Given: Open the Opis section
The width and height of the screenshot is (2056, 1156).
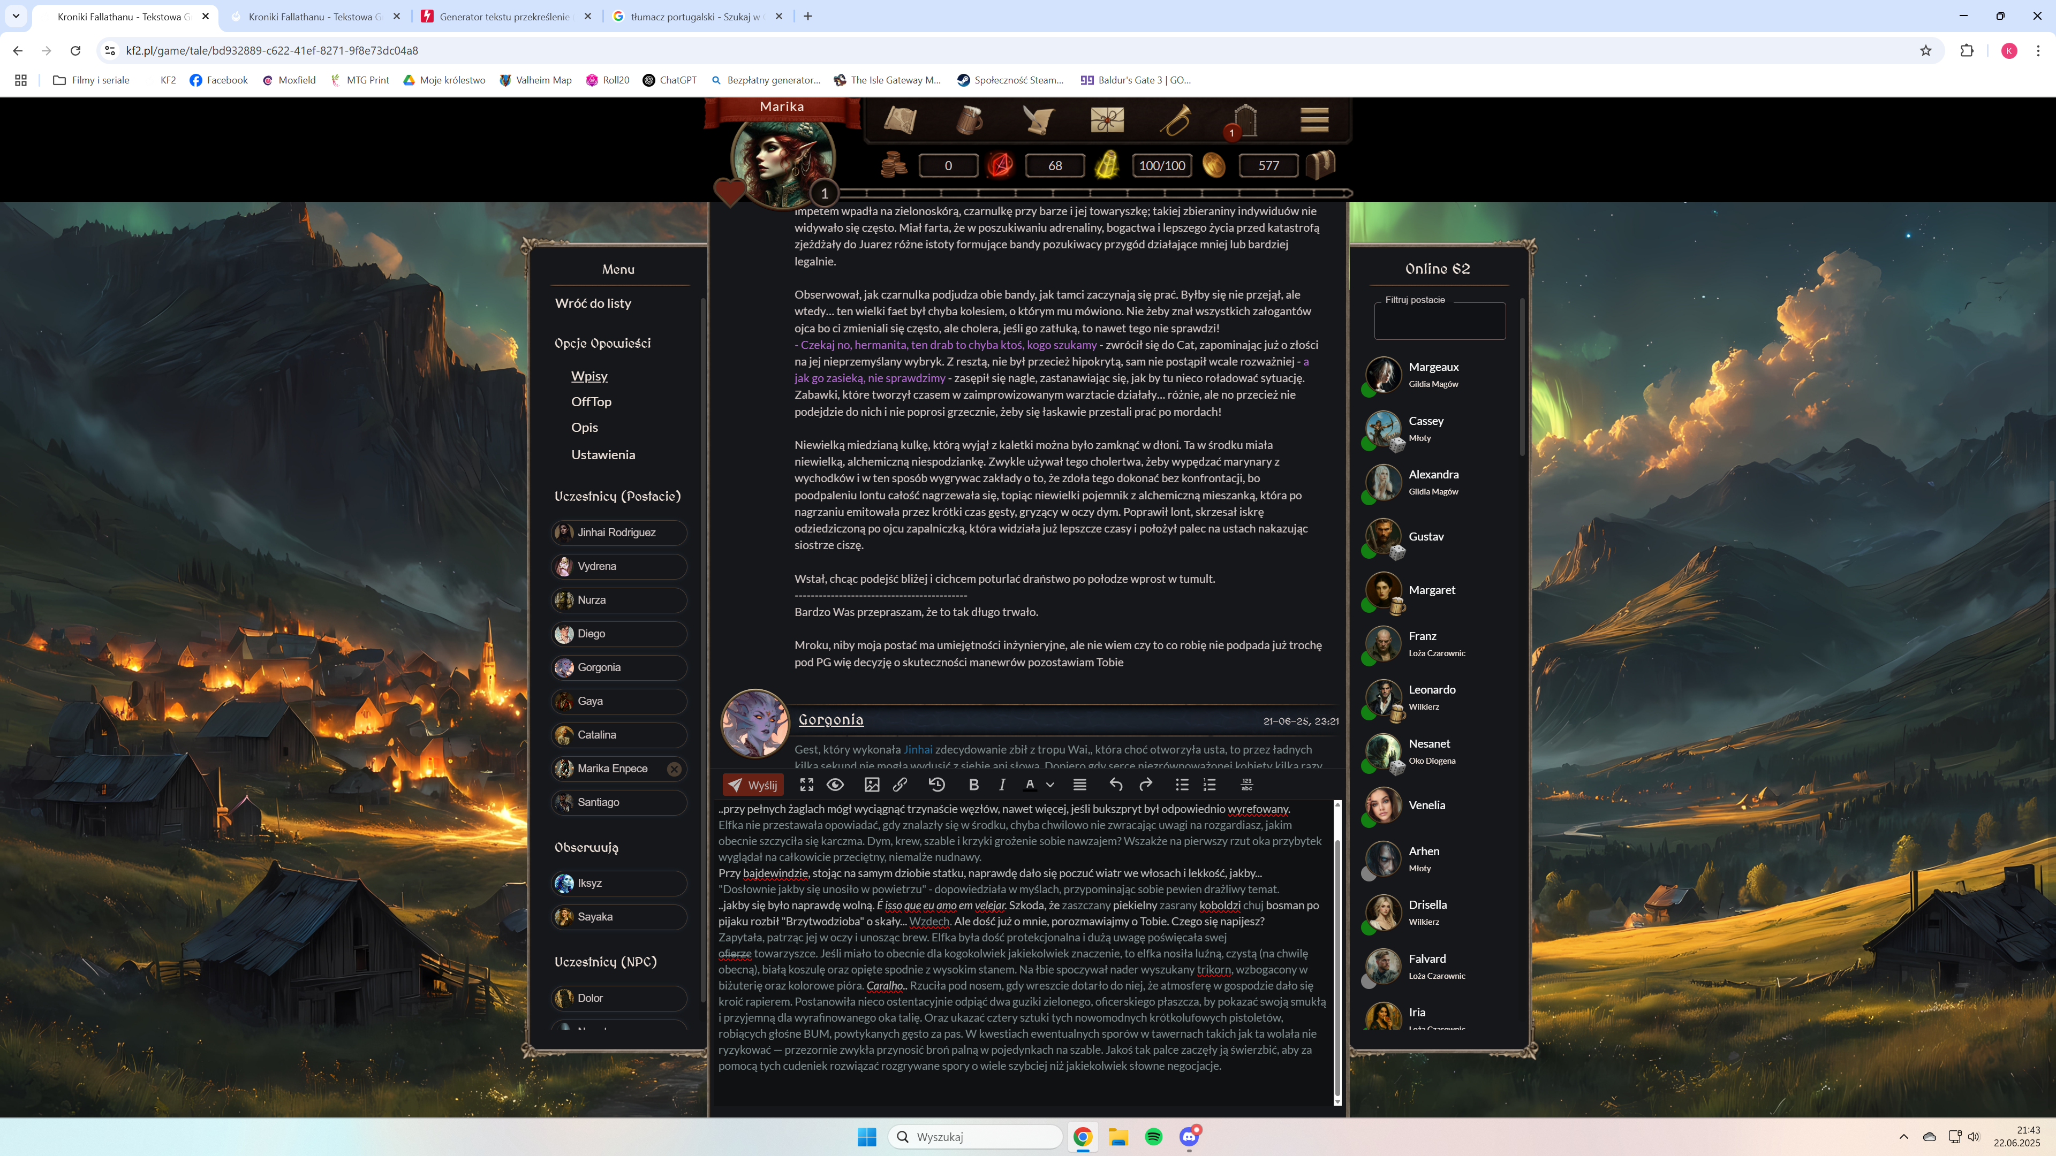Looking at the screenshot, I should [x=584, y=427].
